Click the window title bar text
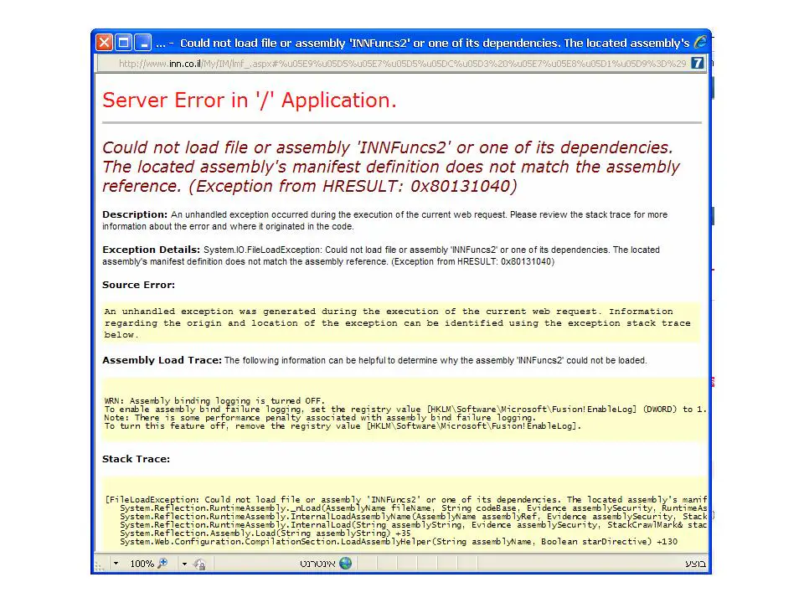804x603 pixels. coord(434,42)
